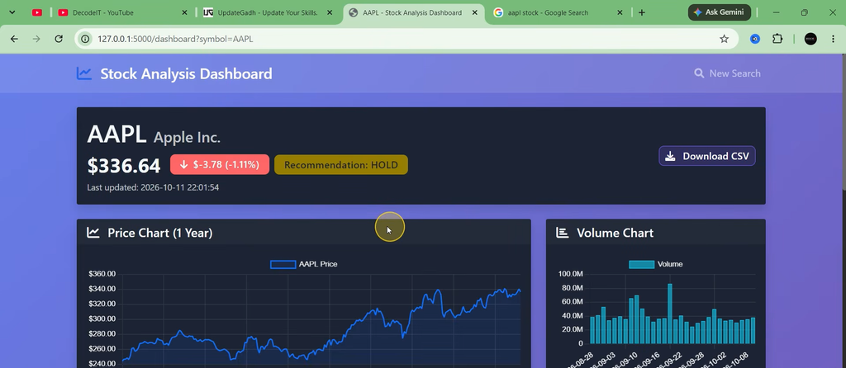The height and width of the screenshot is (368, 846).
Task: Open the Extensions puzzle menu
Action: [x=777, y=39]
